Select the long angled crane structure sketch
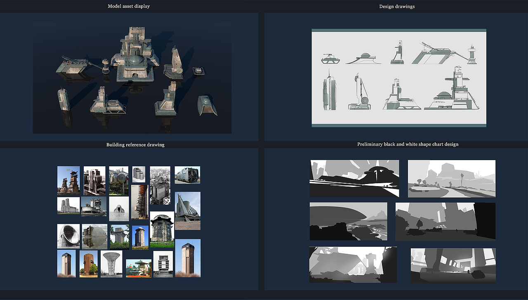 439,53
